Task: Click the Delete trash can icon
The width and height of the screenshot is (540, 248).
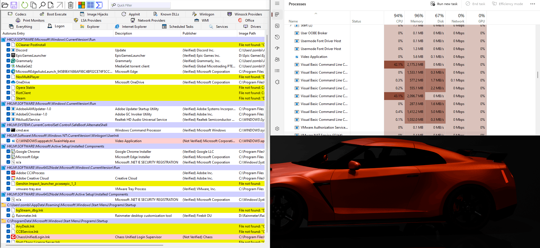Action: [71, 5]
